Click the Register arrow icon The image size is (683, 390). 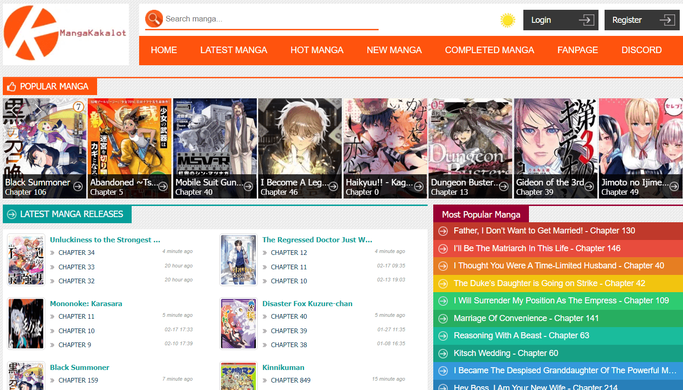point(667,20)
